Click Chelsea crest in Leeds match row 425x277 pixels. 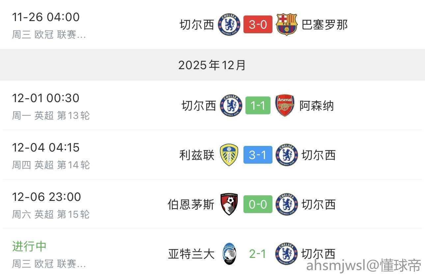[287, 155]
